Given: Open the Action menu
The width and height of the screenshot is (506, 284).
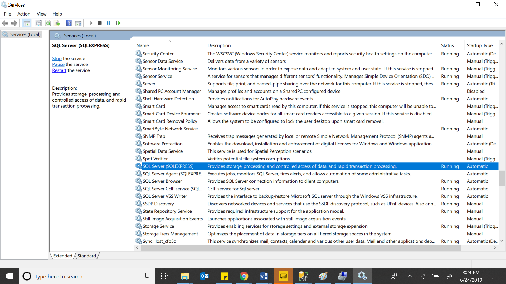Looking at the screenshot, I should point(24,14).
